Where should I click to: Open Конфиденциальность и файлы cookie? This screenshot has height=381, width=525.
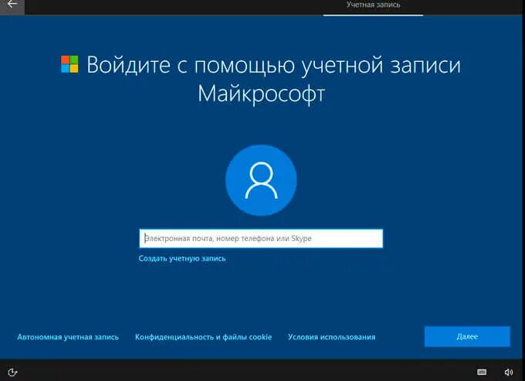[x=203, y=337]
